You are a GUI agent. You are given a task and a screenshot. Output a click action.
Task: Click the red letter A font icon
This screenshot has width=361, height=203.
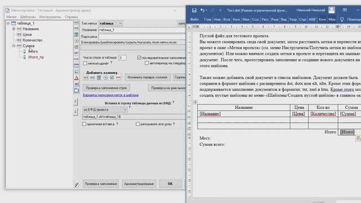point(76,78)
